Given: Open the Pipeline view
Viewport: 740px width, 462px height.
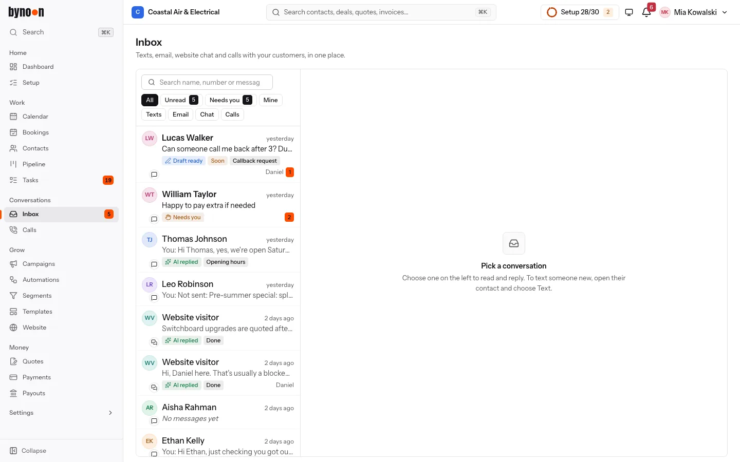Looking at the screenshot, I should point(61,164).
